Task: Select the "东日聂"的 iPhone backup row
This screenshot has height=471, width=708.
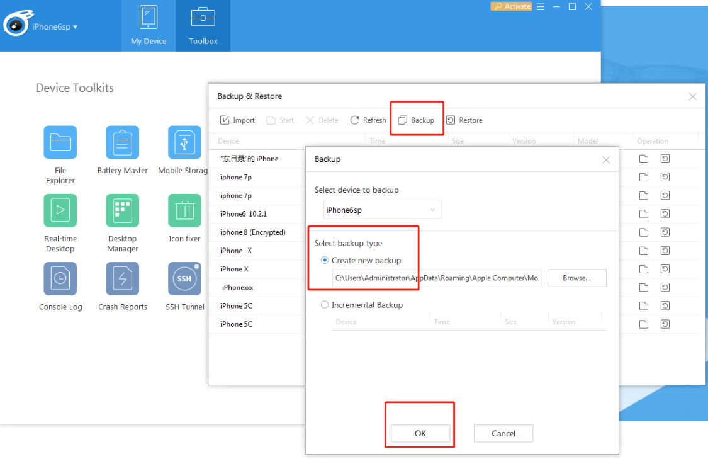Action: pyautogui.click(x=257, y=159)
